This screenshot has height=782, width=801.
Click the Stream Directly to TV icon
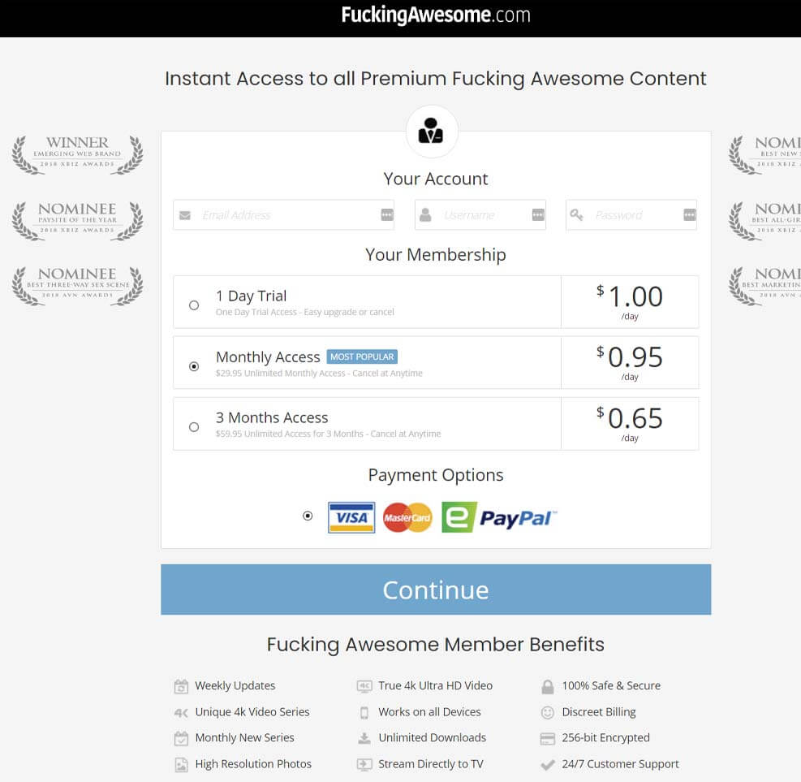[364, 765]
